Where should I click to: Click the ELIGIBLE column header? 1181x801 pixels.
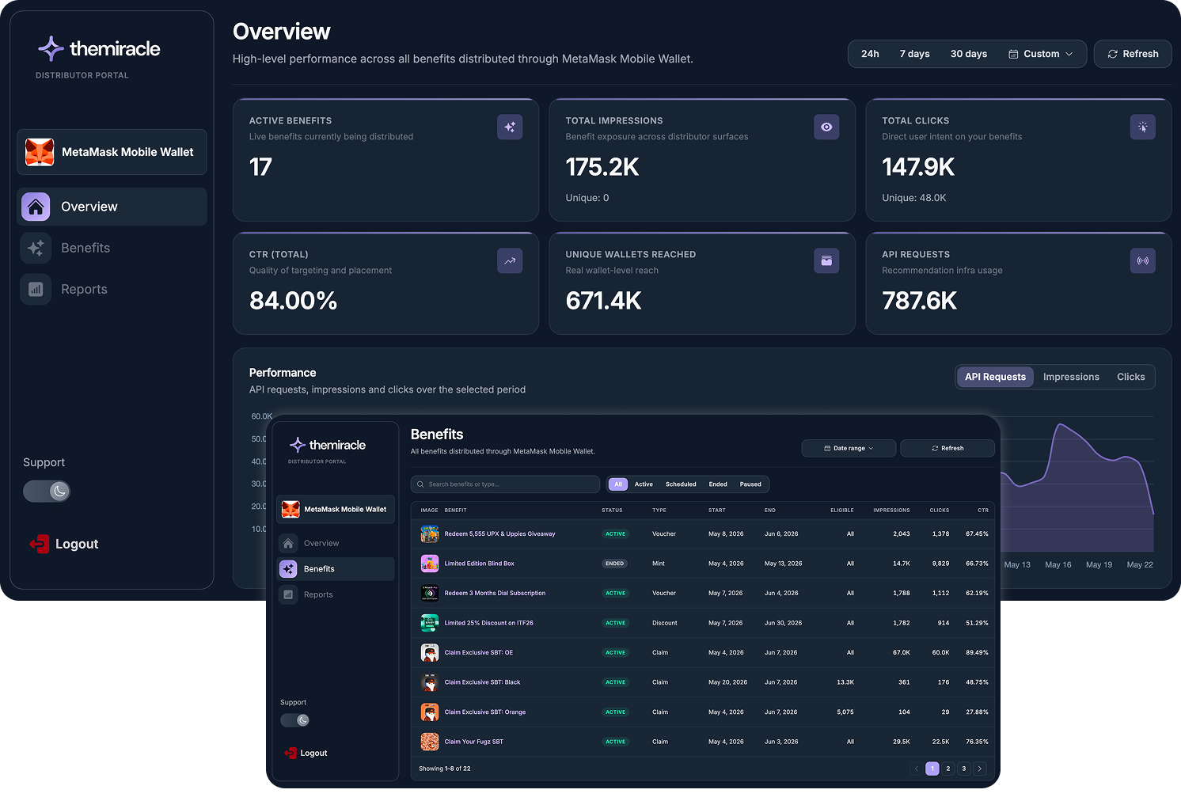point(842,511)
